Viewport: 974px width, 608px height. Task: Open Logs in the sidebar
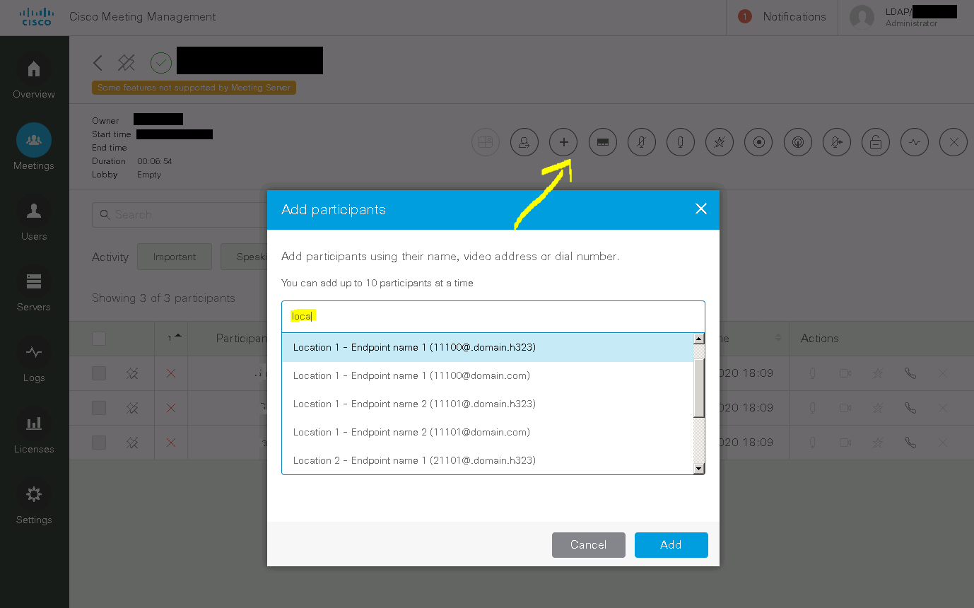tap(34, 361)
